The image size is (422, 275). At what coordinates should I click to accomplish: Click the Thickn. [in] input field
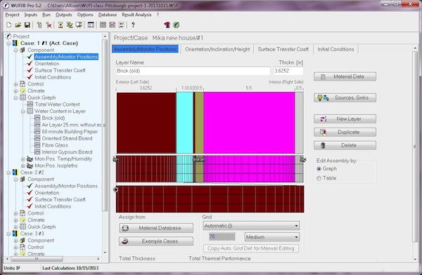[288, 71]
